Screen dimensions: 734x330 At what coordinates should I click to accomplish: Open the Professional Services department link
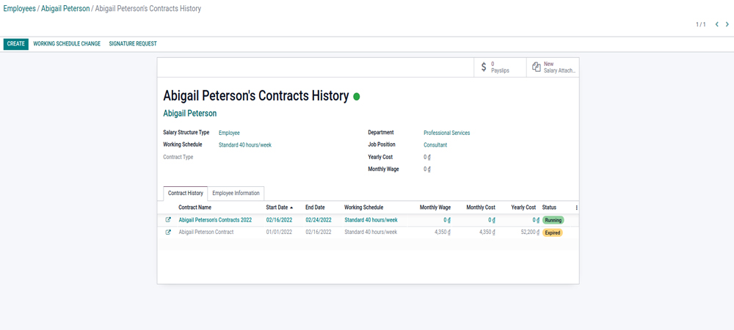[x=446, y=133]
